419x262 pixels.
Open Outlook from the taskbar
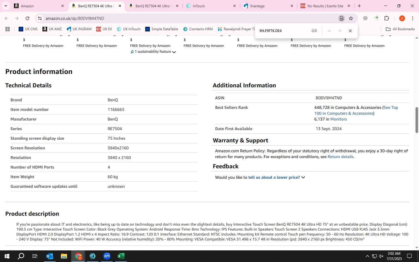(x=50, y=256)
